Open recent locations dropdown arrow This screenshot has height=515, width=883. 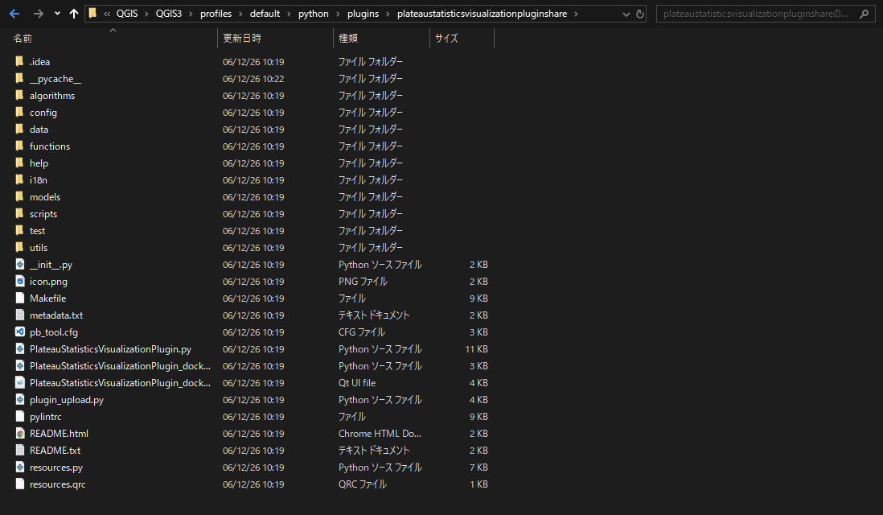tap(57, 14)
